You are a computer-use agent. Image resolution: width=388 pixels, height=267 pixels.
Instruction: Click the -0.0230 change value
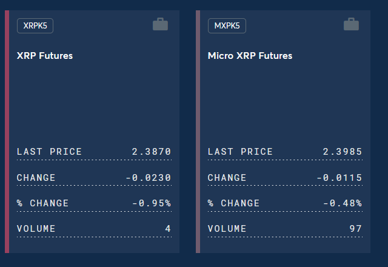149,178
